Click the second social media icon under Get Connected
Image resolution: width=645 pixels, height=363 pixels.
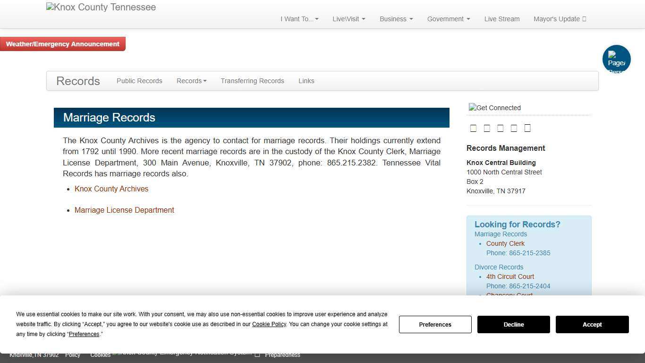487,128
